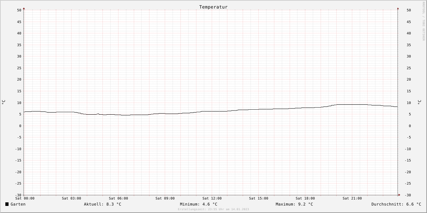Click the "Sat 18:00" time axis label

tap(305, 198)
